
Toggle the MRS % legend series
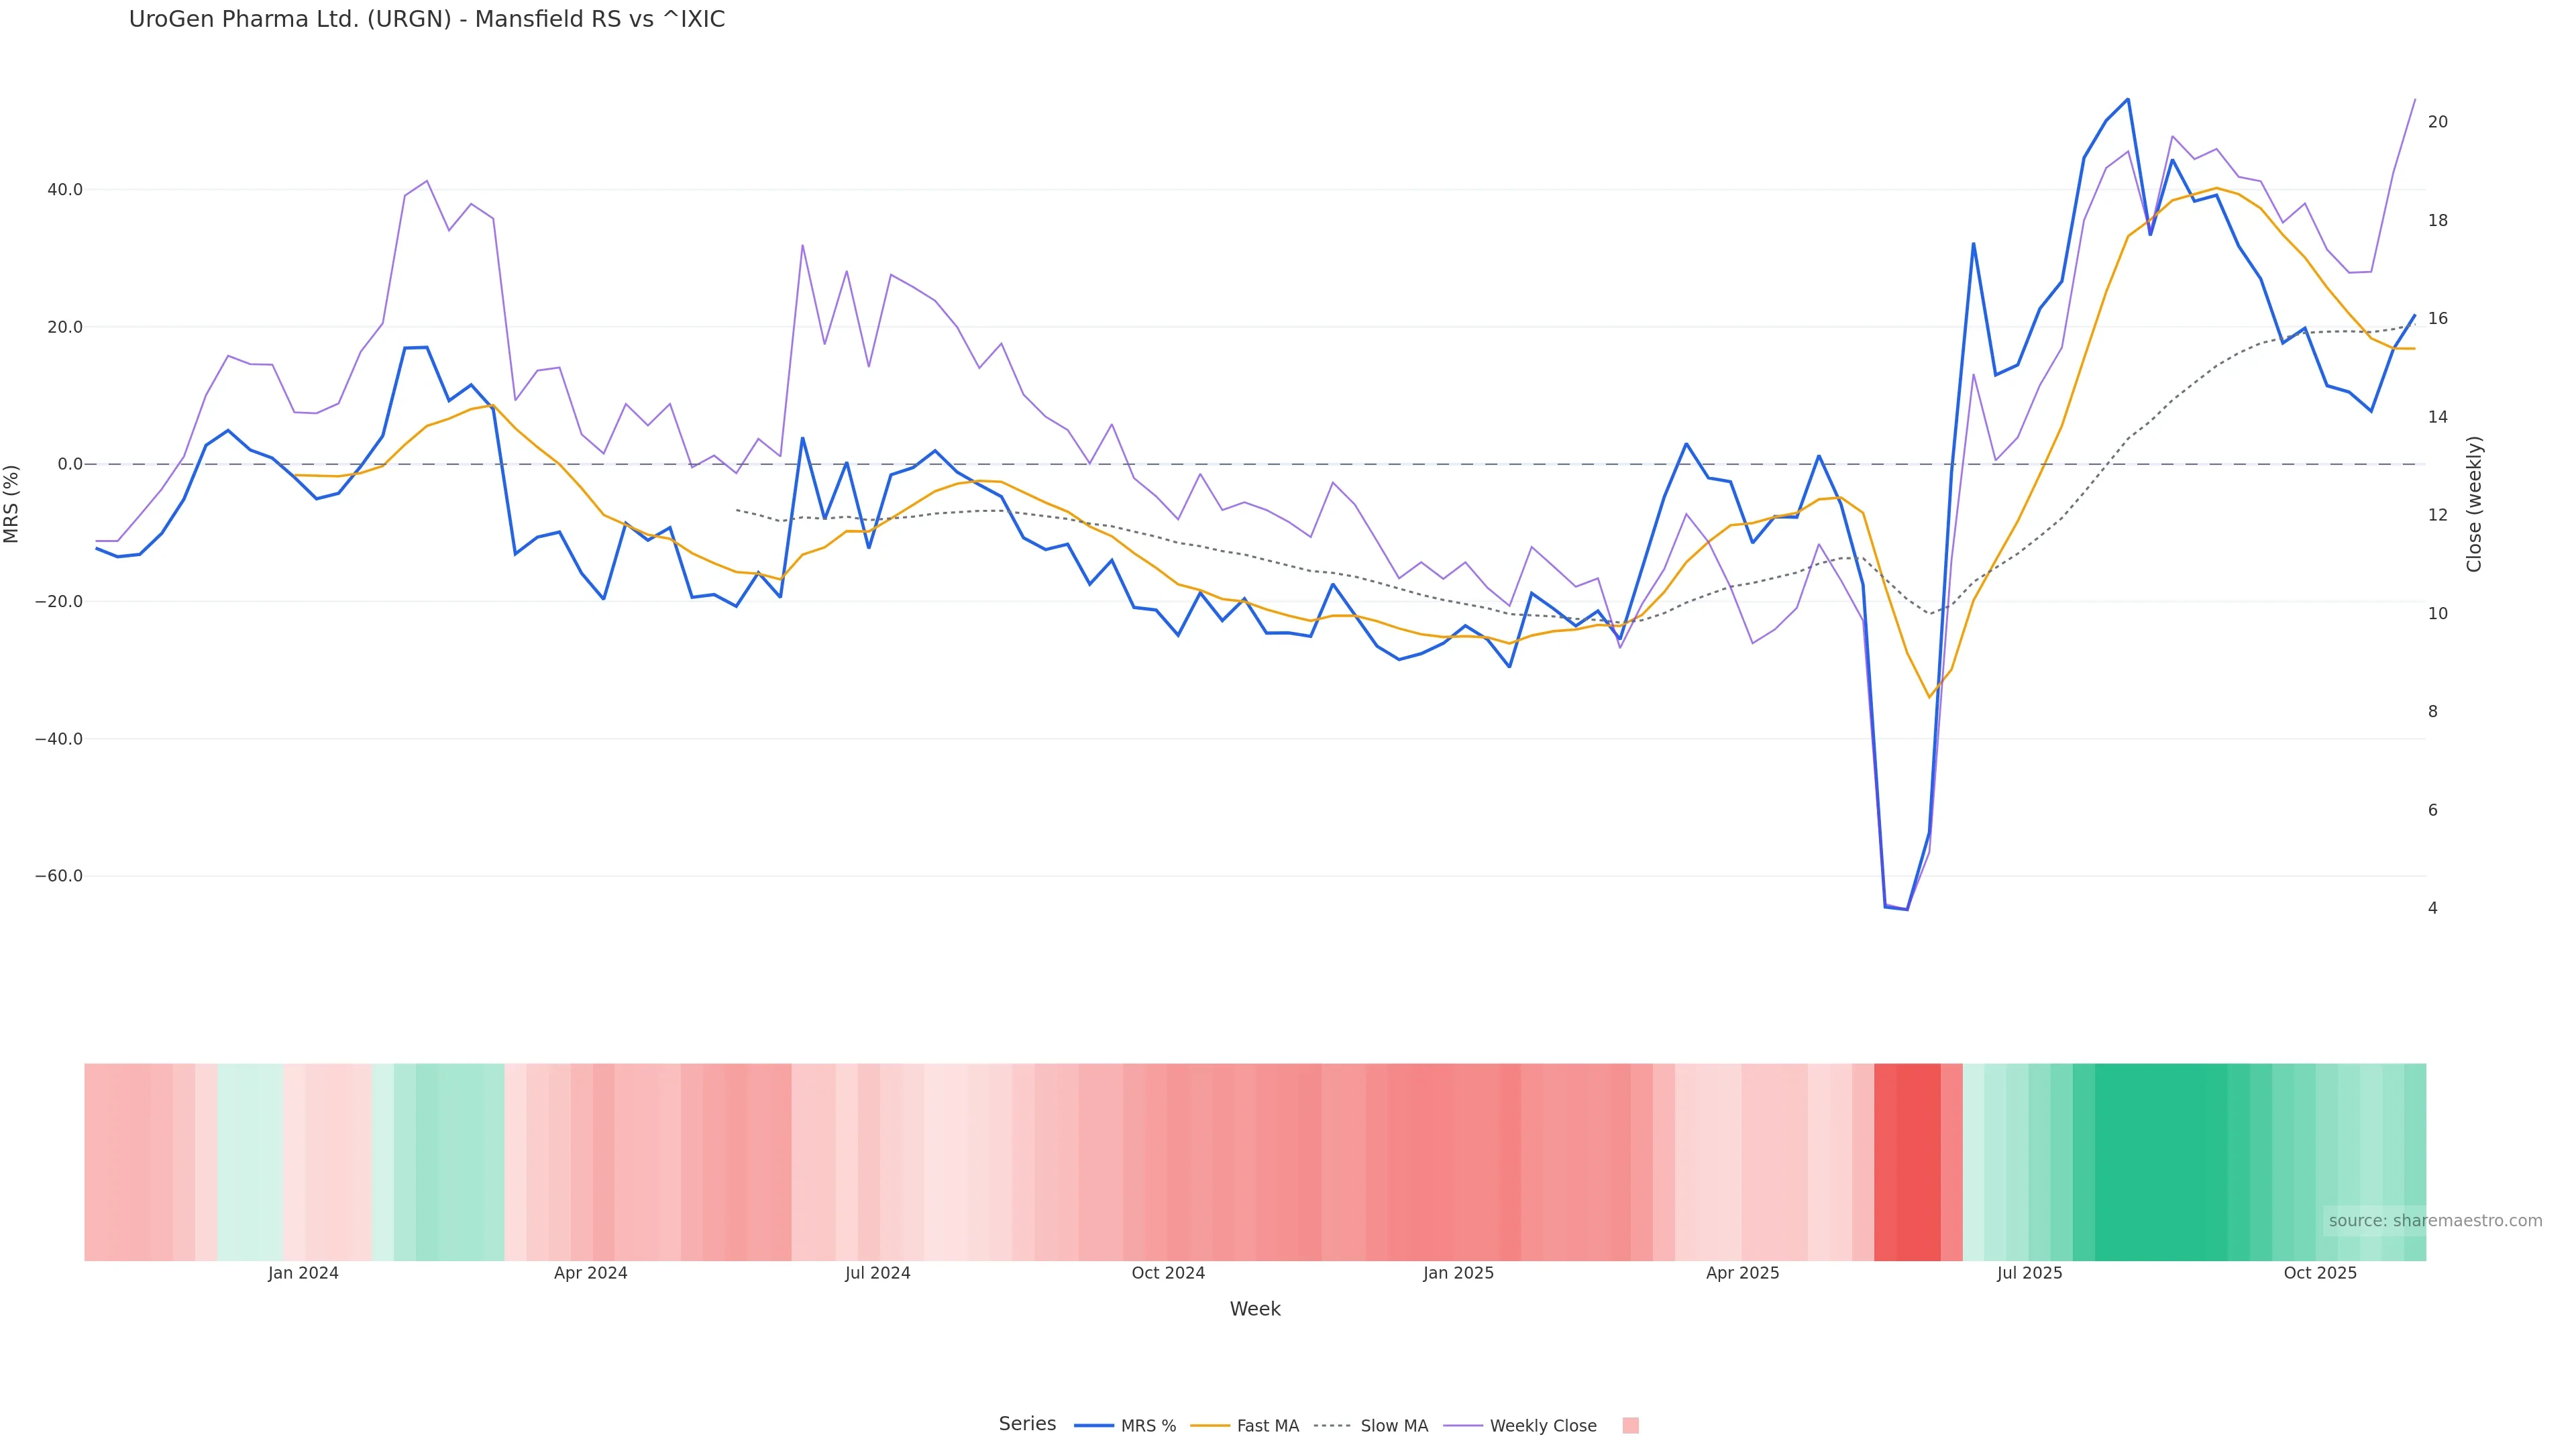(1148, 1426)
